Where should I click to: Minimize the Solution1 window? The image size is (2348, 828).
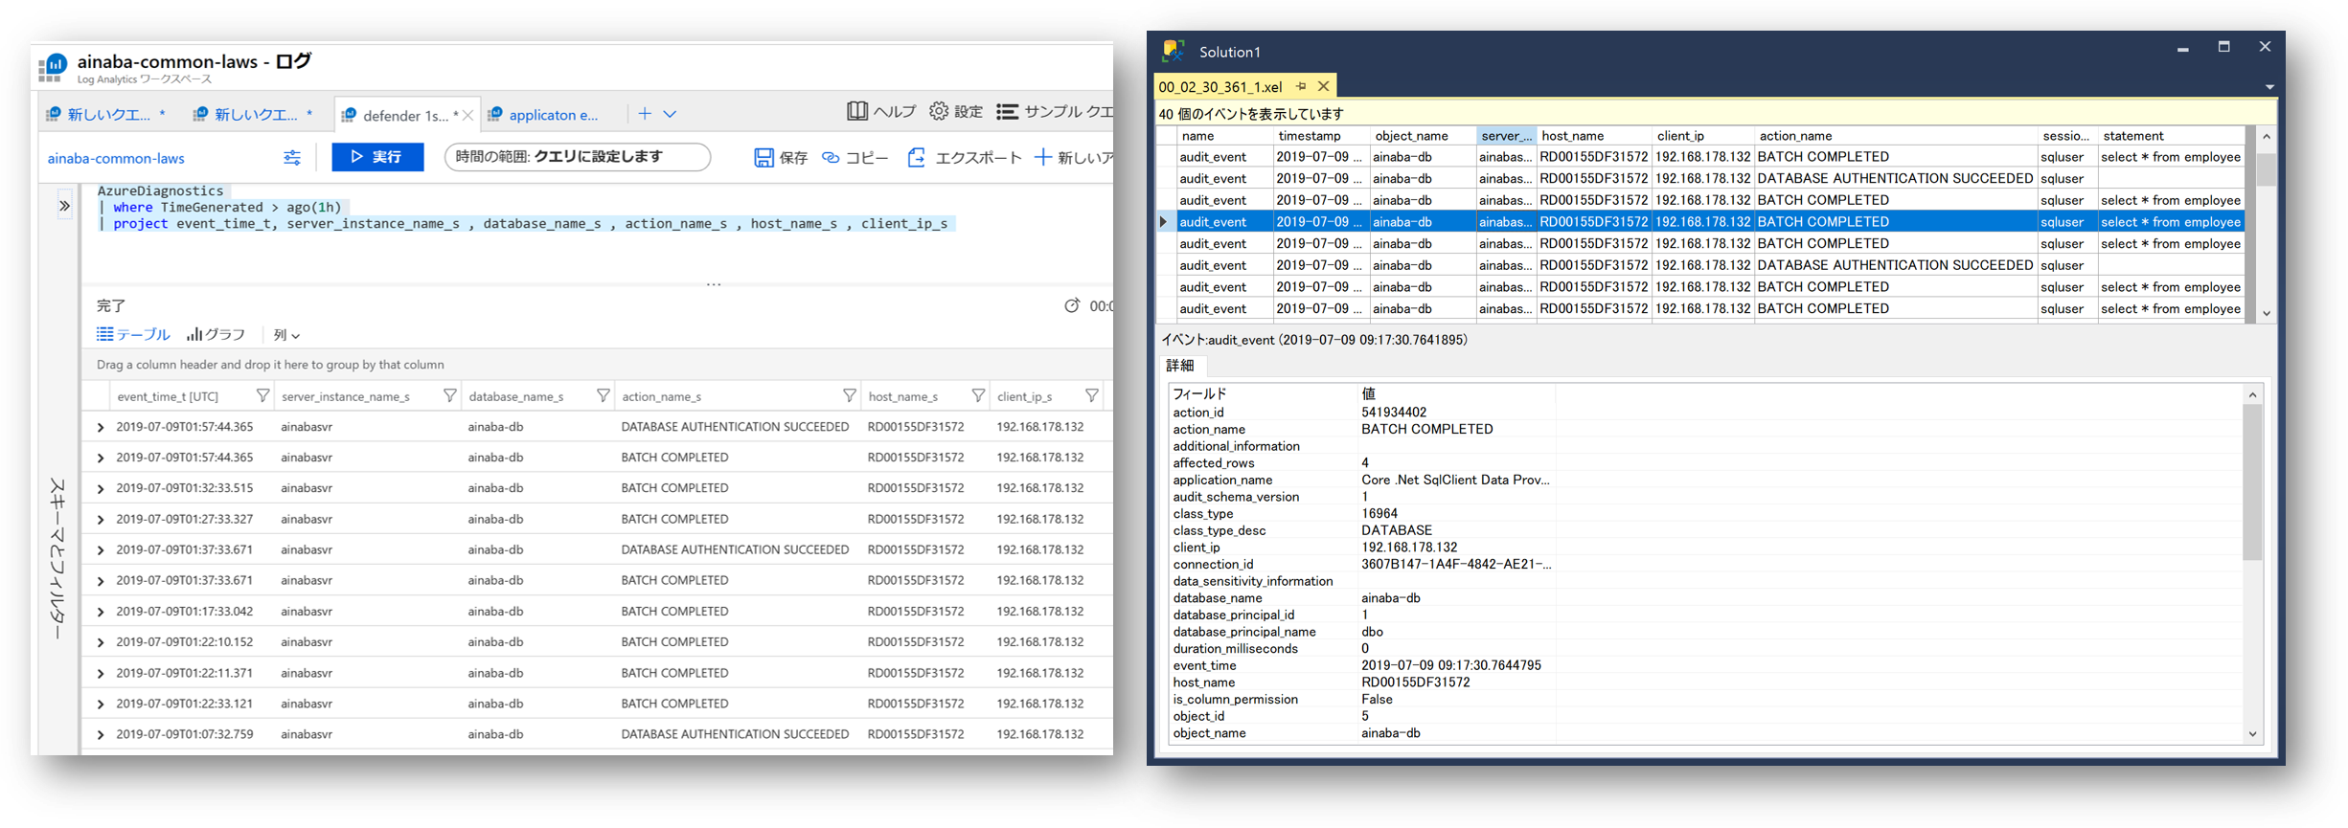2182,48
